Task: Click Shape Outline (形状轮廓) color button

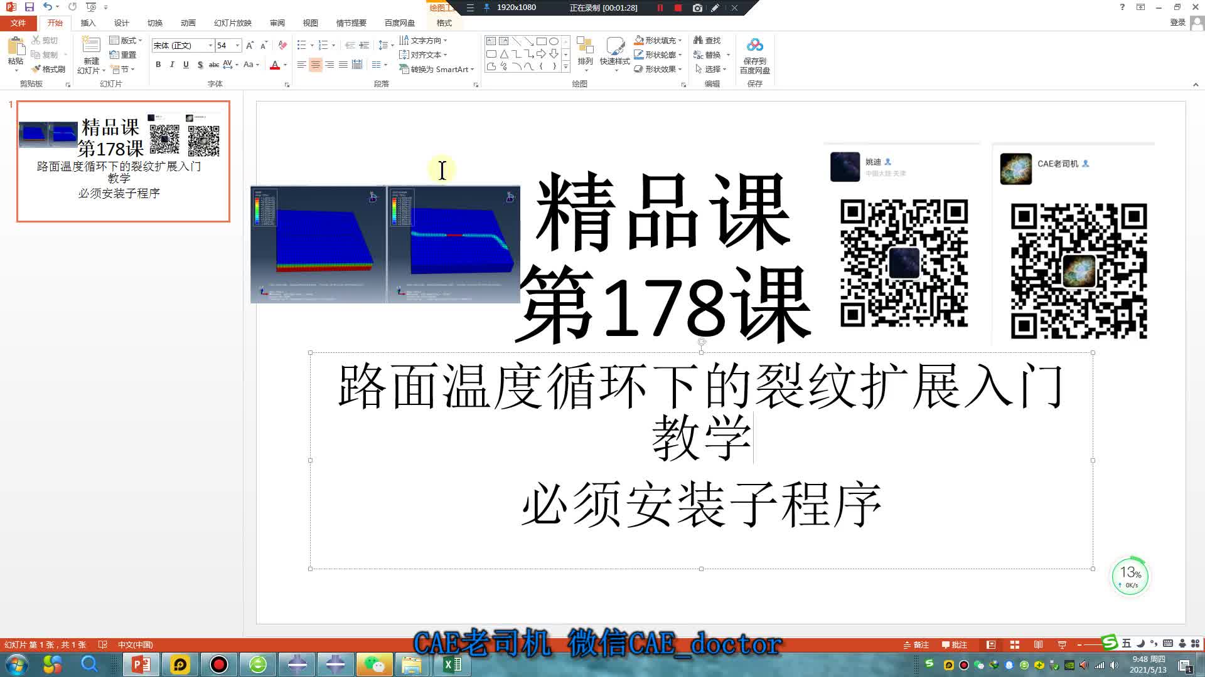Action: pyautogui.click(x=638, y=55)
